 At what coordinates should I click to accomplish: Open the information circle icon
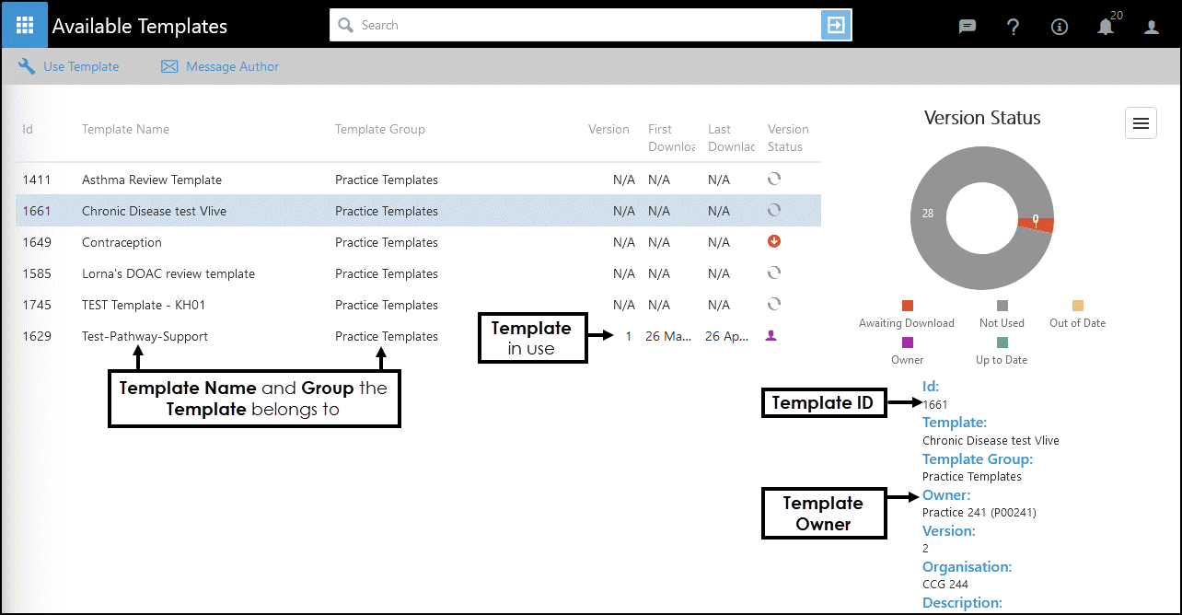[1060, 27]
